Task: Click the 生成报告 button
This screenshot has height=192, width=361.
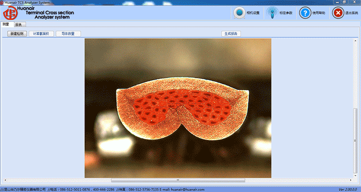Action: (231, 34)
